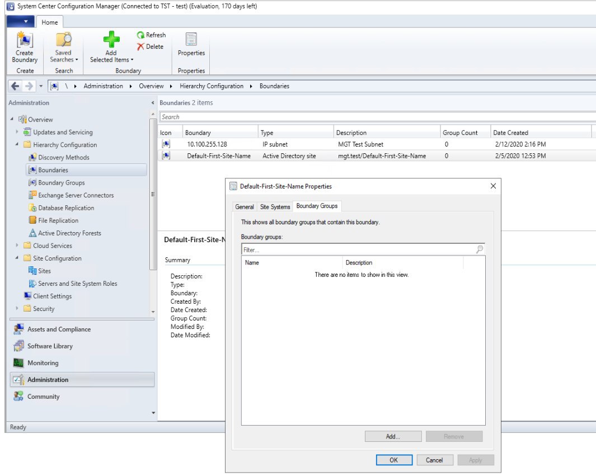Click the Software Library workspace icon
Viewport: 596px width, 476px height.
point(18,346)
